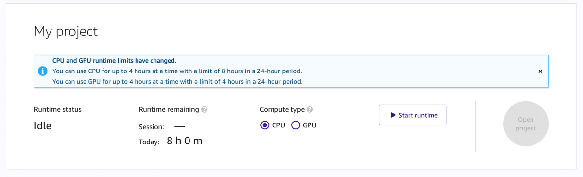Click the Idle runtime status value
Screen dimensions: 583x177
[43, 125]
